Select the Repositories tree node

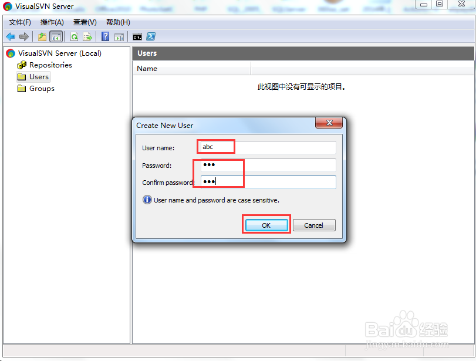coord(50,65)
